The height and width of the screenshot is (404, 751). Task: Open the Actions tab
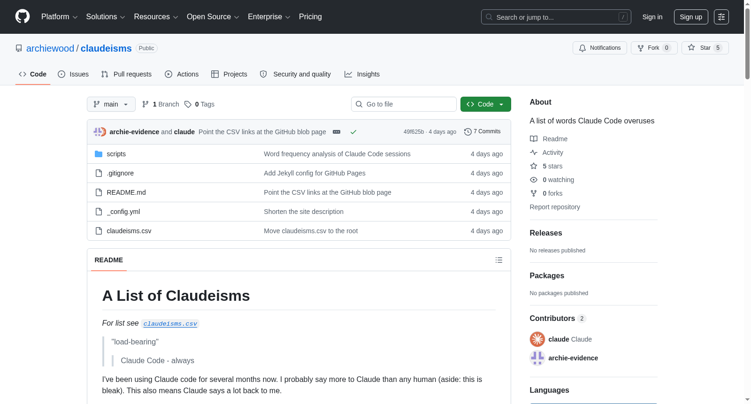pyautogui.click(x=182, y=74)
